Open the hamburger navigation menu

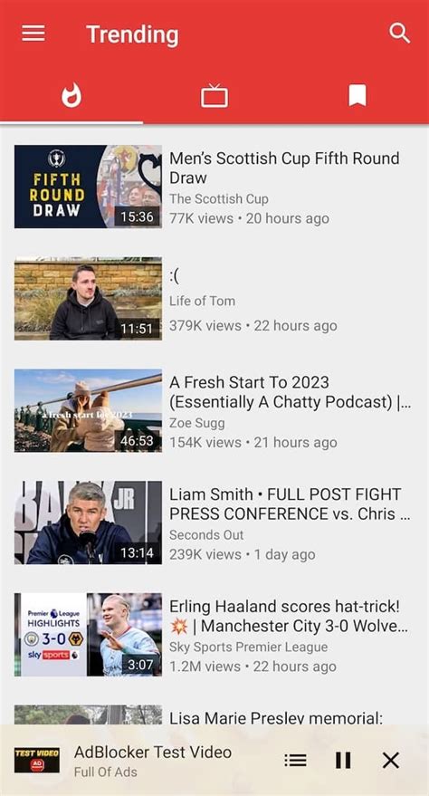coord(33,34)
